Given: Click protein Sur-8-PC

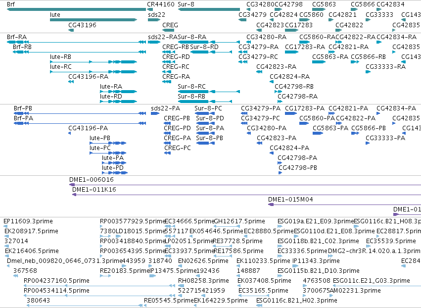Looking at the screenshot, I should point(205,113).
